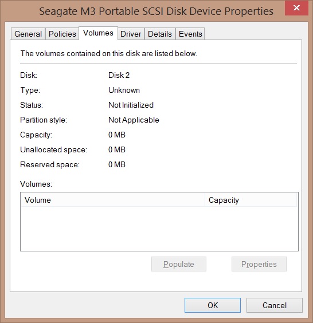Open the Policies tab

(x=62, y=34)
